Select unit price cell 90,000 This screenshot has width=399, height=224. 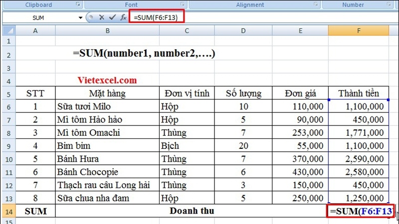[300, 119]
